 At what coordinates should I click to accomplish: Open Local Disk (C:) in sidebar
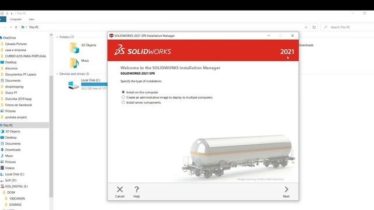point(15,174)
